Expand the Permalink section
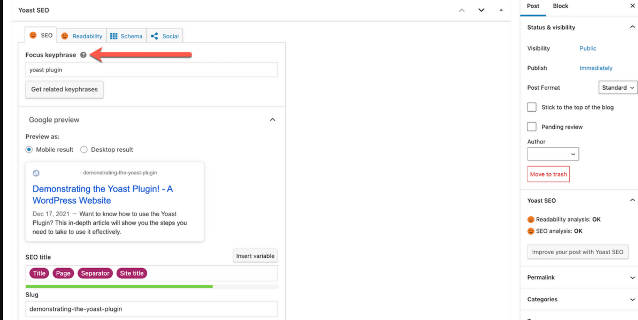Image resolution: width=638 pixels, height=320 pixels. click(x=632, y=278)
